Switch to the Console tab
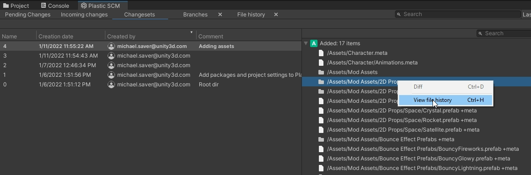Screen dimensions: 531x175 coord(55,6)
